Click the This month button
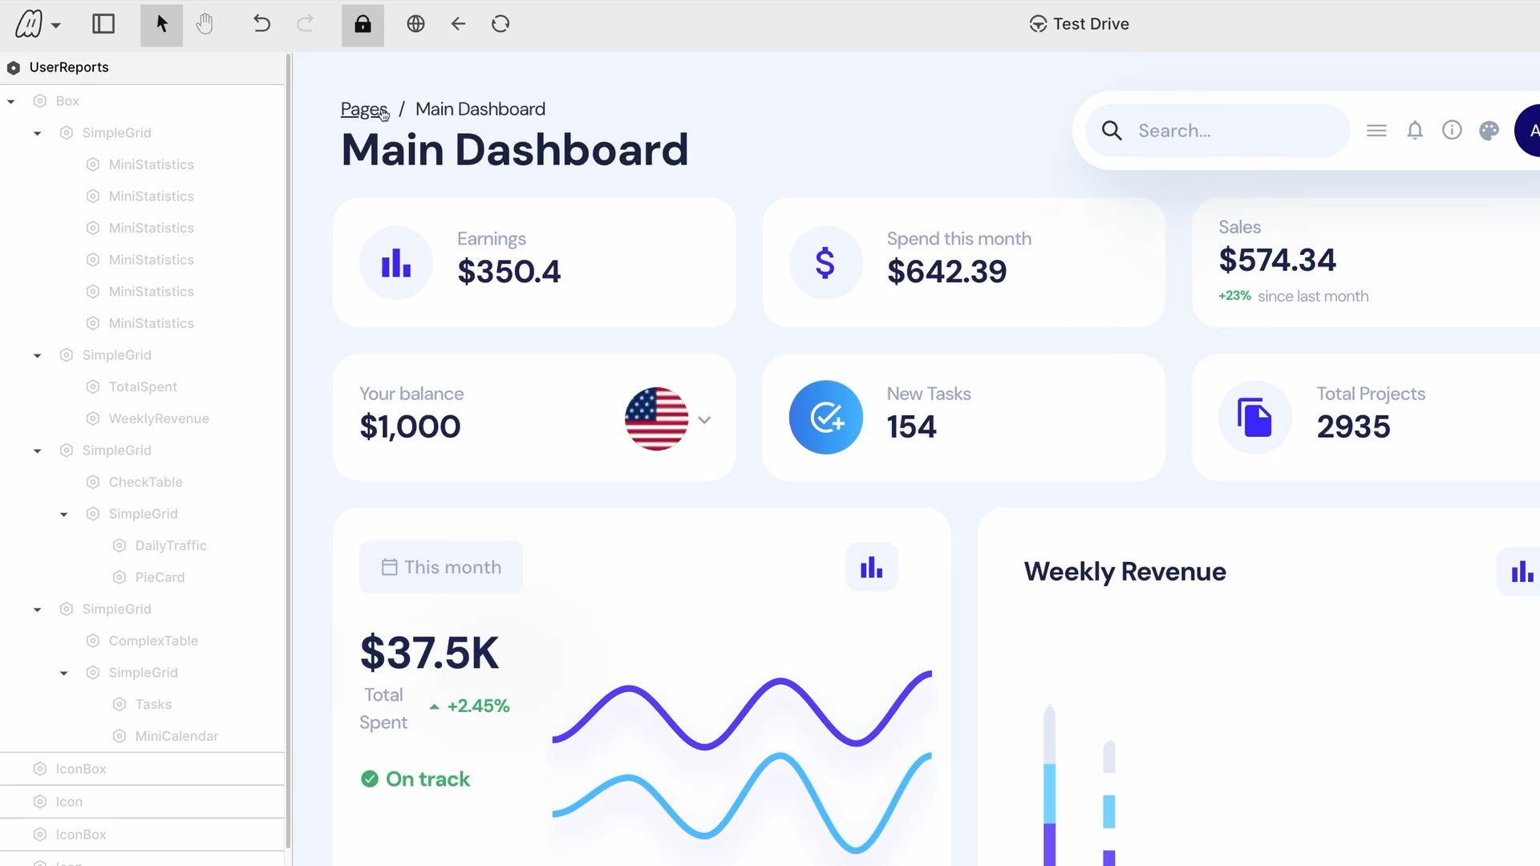This screenshot has height=866, width=1540. click(x=441, y=567)
